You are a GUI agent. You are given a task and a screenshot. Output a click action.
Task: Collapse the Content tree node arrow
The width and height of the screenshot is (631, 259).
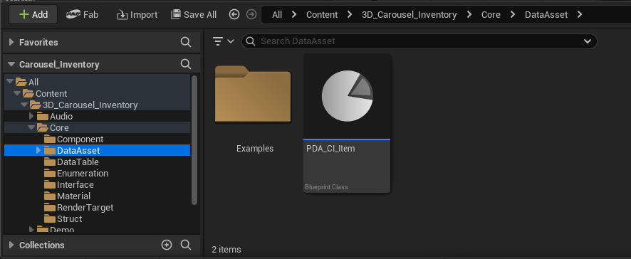(17, 93)
